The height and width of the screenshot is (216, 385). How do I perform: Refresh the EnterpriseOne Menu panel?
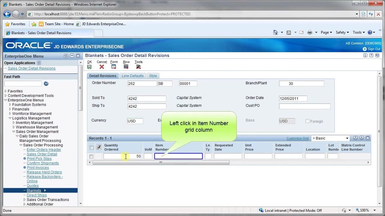point(66,56)
